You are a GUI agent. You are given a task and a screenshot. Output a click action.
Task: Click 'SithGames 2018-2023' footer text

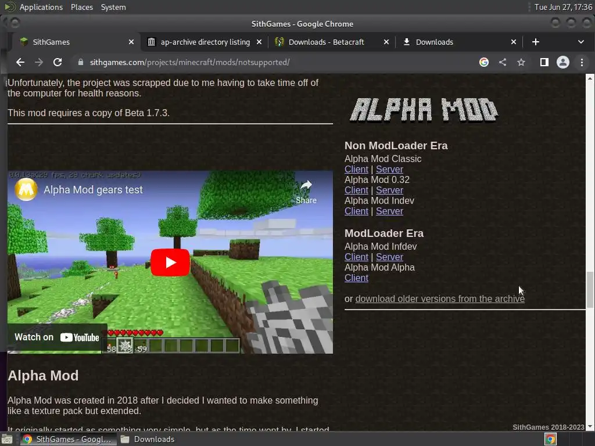[x=549, y=427]
